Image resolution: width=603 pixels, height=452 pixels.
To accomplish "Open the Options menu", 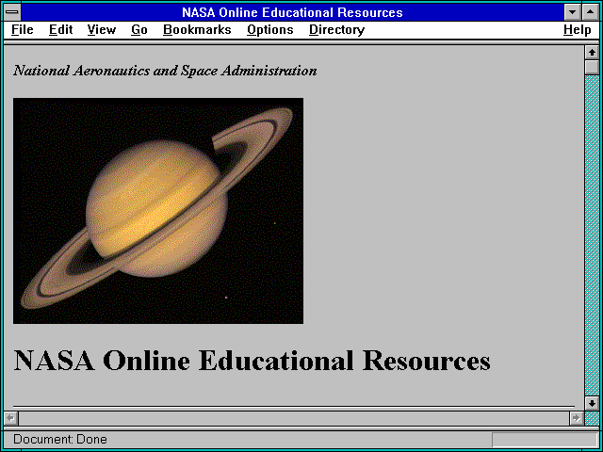I will tap(270, 30).
